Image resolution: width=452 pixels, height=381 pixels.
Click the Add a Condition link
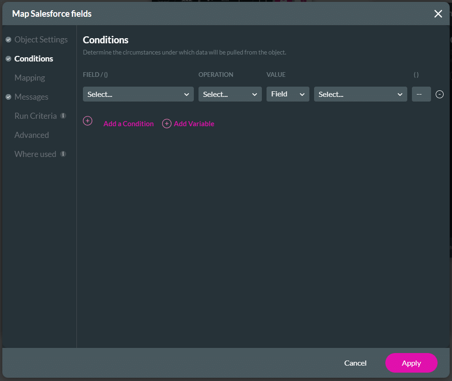pyautogui.click(x=128, y=123)
